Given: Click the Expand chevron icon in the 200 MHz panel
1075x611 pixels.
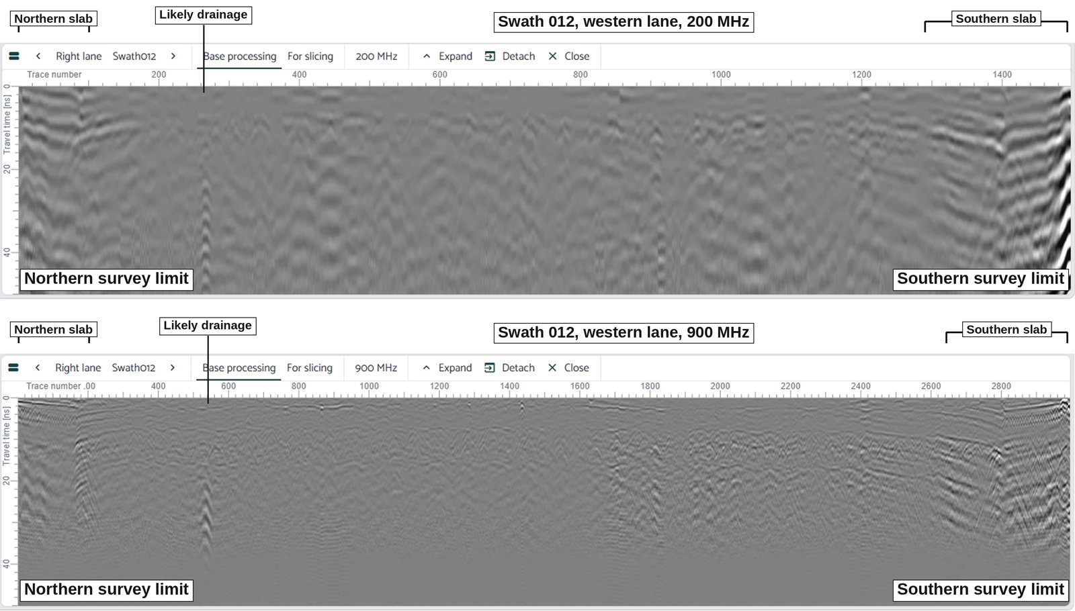Looking at the screenshot, I should pyautogui.click(x=427, y=56).
